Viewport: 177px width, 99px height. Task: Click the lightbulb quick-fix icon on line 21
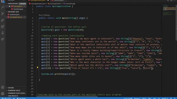(x=38, y=68)
